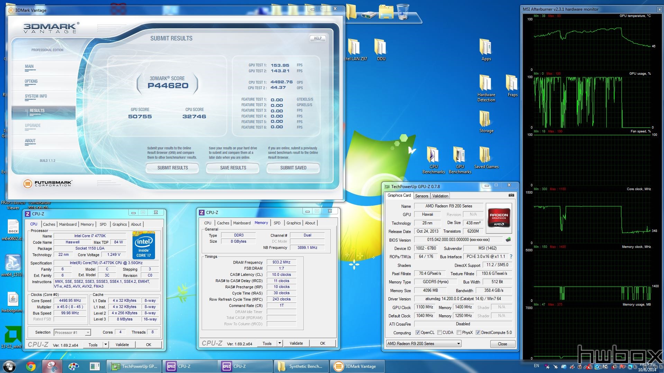Switch to 3DMark Vantage taskbar item
The image size is (664, 373).
click(x=358, y=366)
